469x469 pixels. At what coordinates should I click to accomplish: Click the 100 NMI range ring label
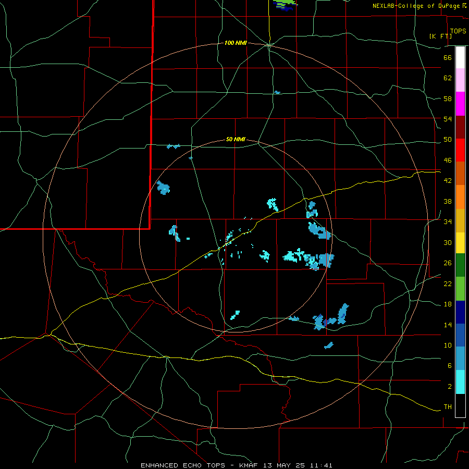pyautogui.click(x=236, y=43)
